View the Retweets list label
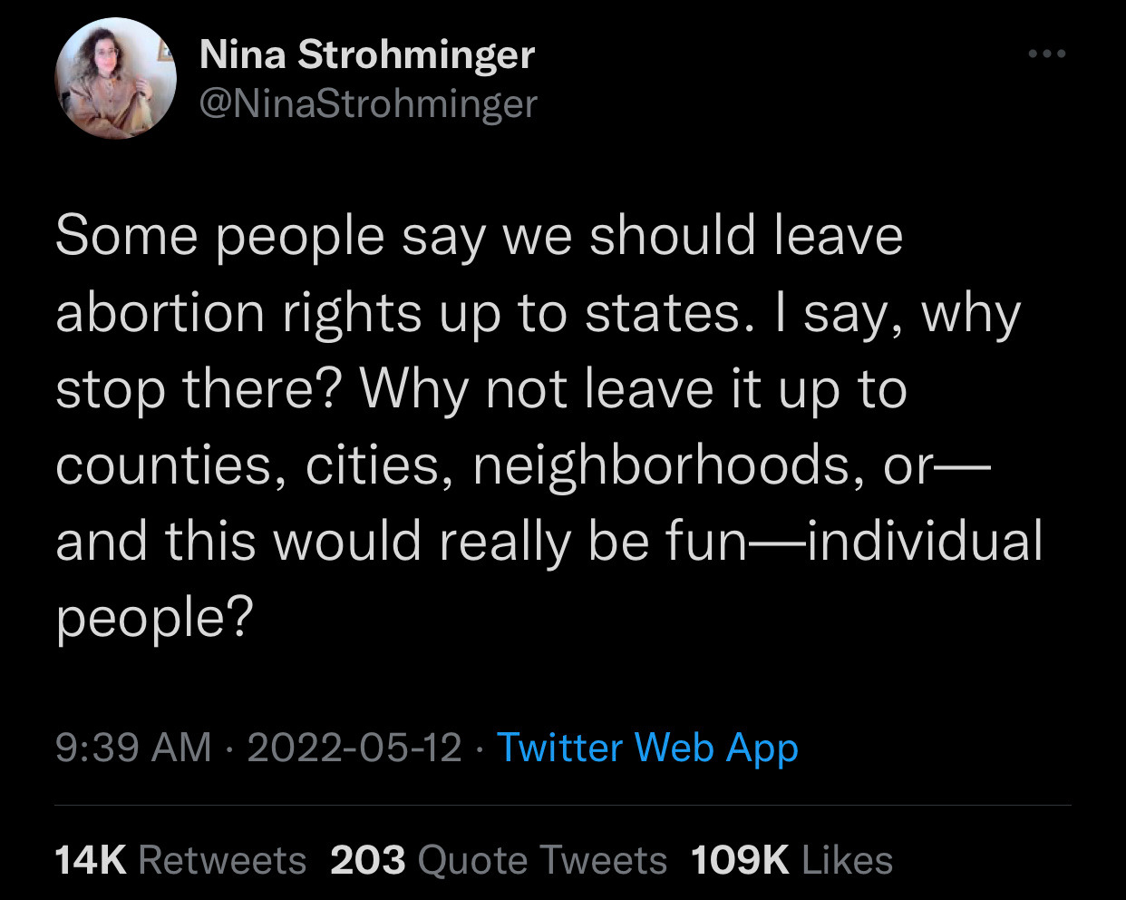 point(222,860)
